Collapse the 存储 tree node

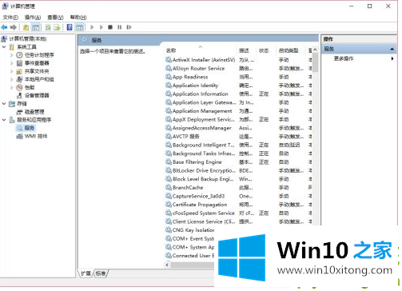click(4, 104)
